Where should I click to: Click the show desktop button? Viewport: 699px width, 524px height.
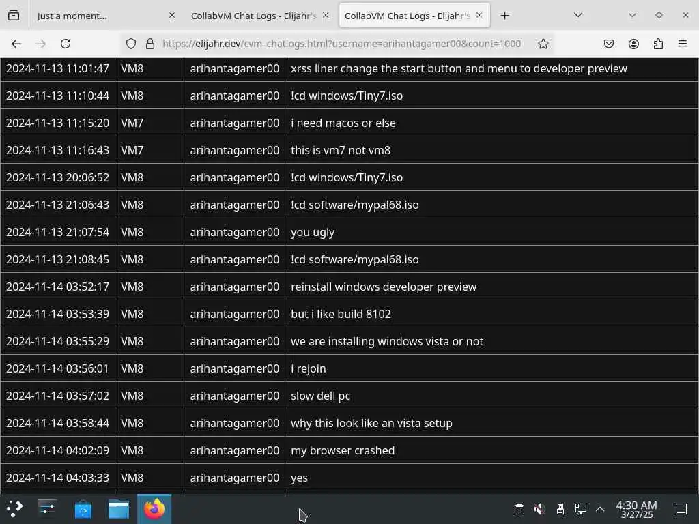point(681,509)
